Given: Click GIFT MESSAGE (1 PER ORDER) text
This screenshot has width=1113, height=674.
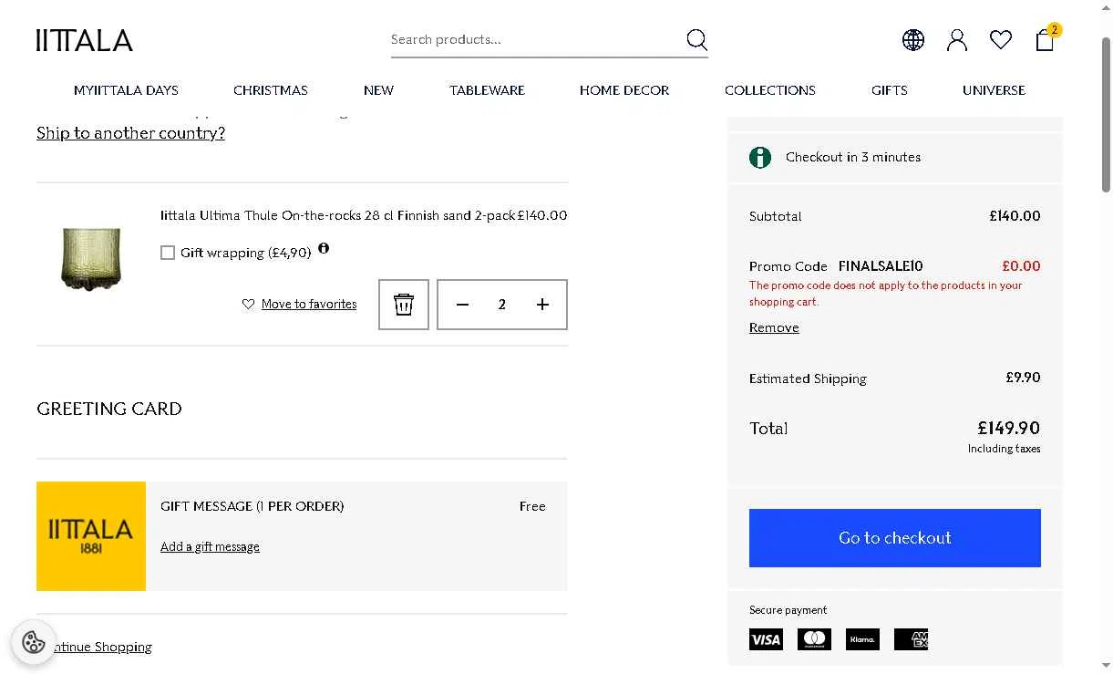Looking at the screenshot, I should [x=252, y=506].
